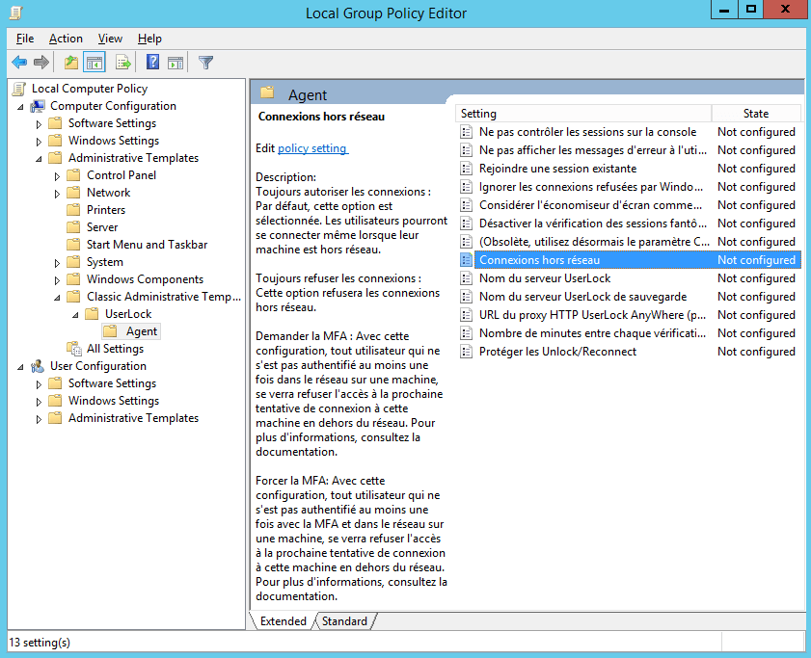The image size is (811, 658).
Task: Select All Settings in the tree
Action: point(115,349)
